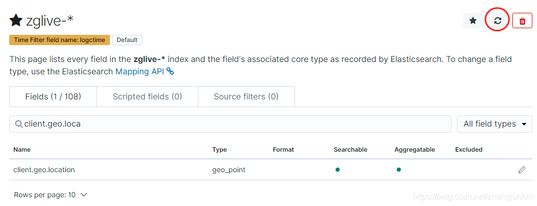This screenshot has height=206, width=537.
Task: Click the pencil edit icon for client.geo.location
Action: (x=522, y=170)
